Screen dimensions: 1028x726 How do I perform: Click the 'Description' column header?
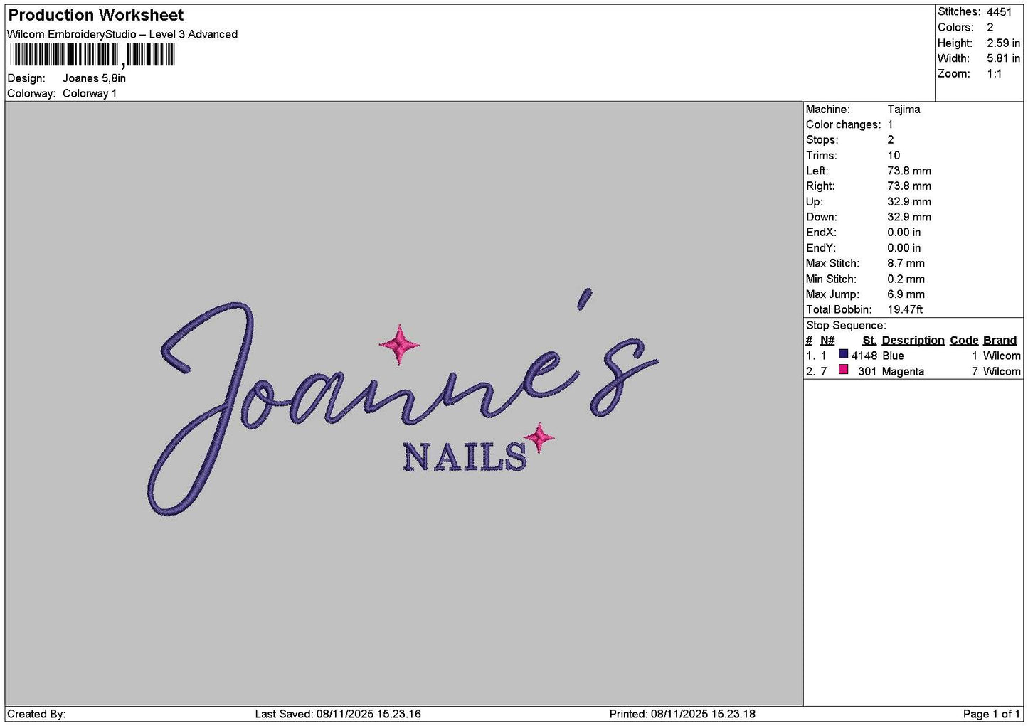pyautogui.click(x=913, y=341)
